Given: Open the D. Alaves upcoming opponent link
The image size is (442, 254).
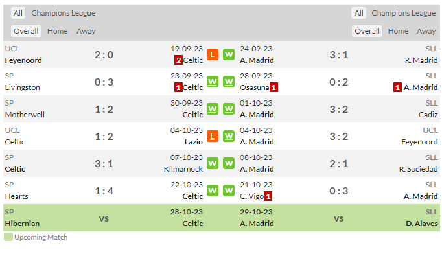Looking at the screenshot, I should pyautogui.click(x=422, y=224).
